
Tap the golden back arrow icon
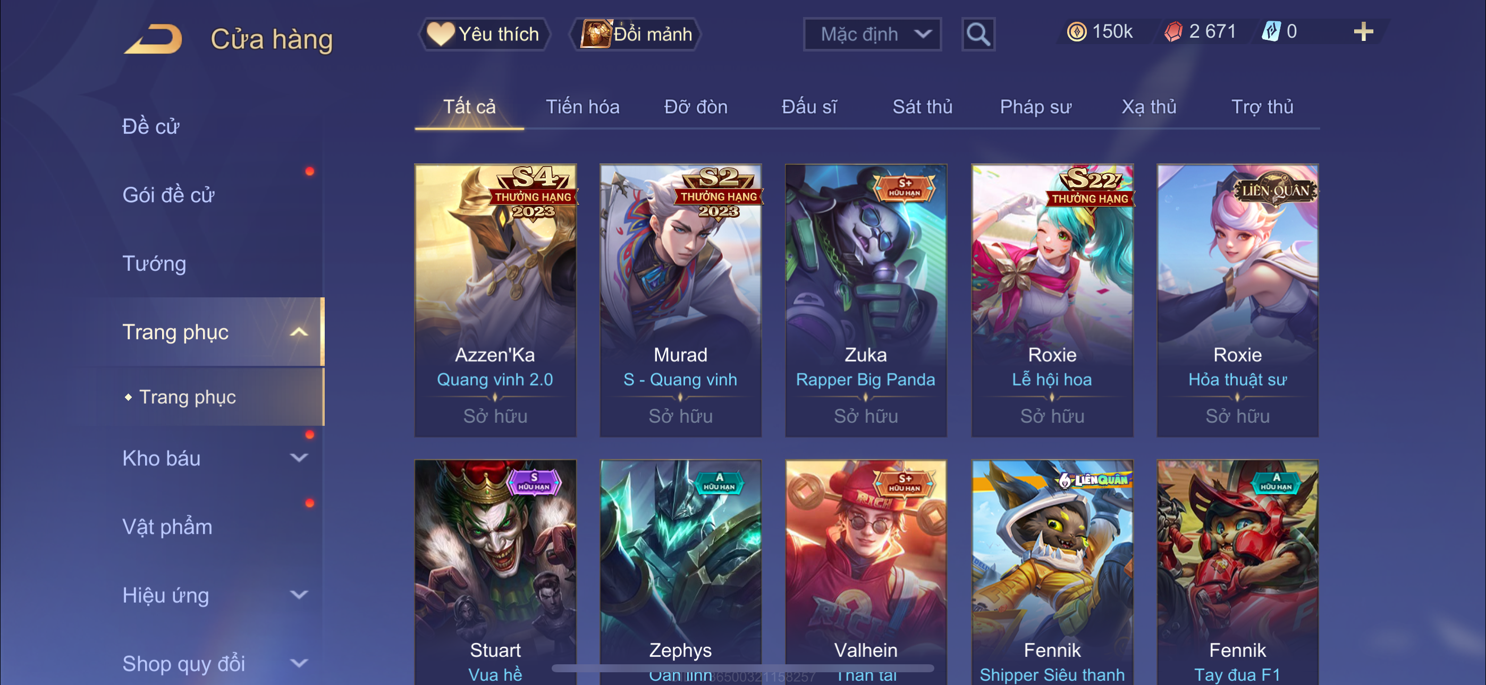[x=153, y=39]
